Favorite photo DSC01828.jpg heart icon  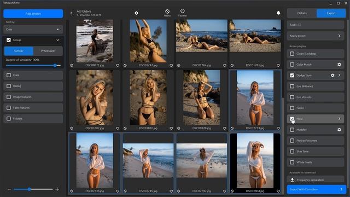225,129
